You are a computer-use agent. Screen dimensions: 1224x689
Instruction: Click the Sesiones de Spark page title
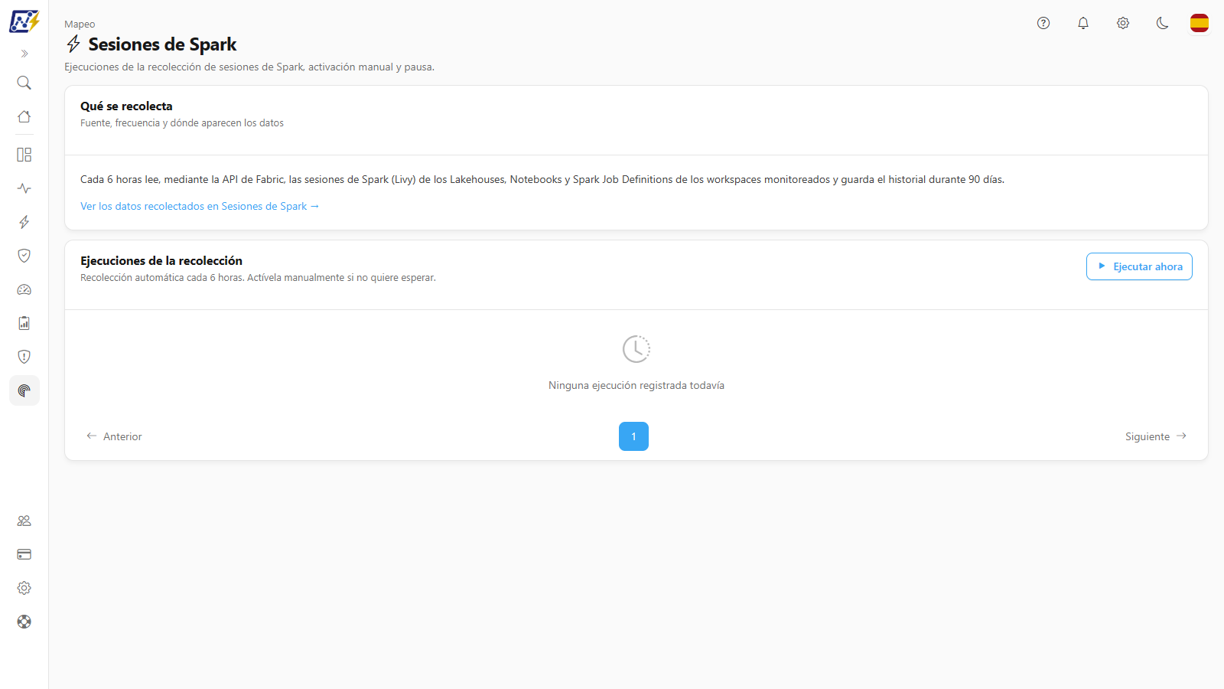coord(162,44)
